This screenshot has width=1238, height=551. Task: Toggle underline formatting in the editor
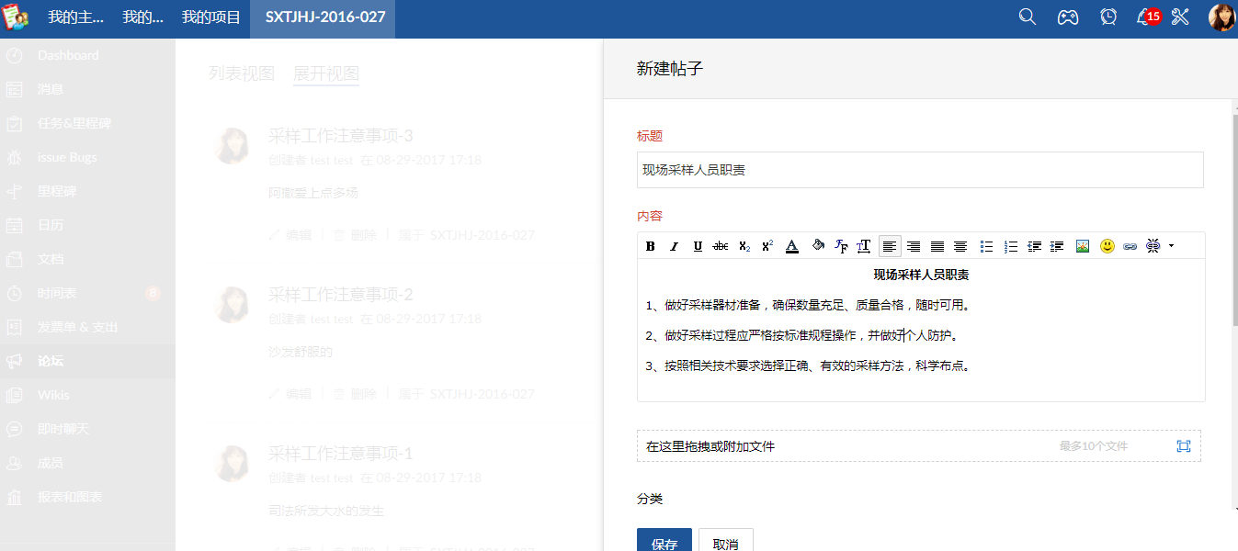pos(698,246)
